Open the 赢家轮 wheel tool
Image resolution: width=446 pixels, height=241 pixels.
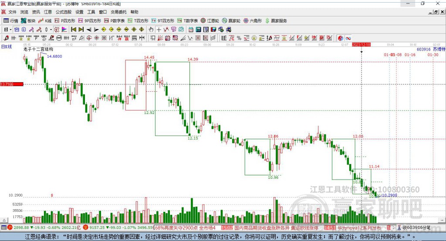231,21
